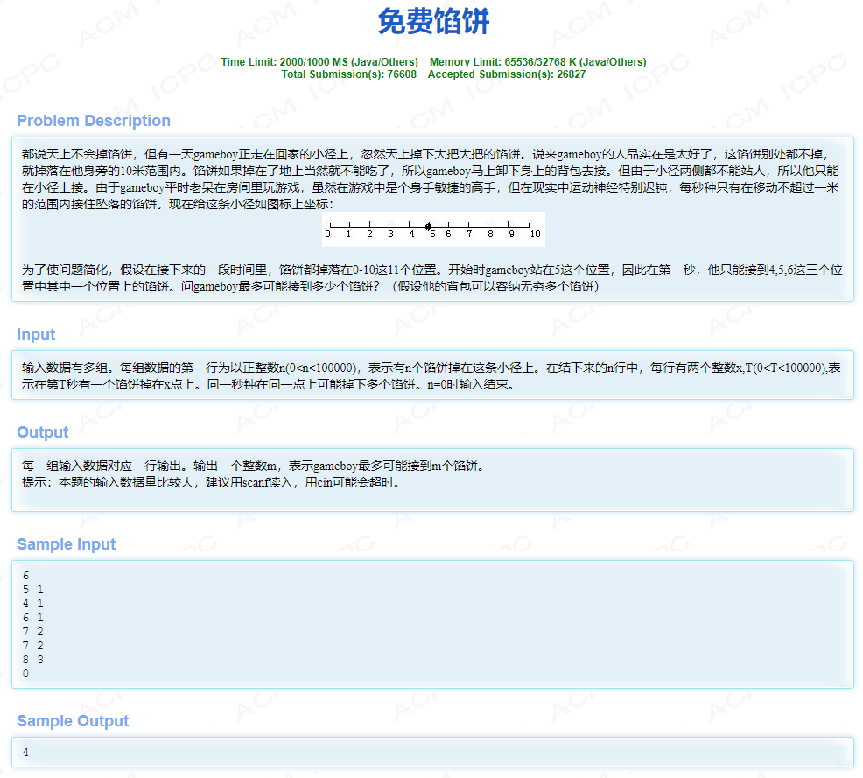Click the paragraph starting 为了使问题简化
Screen dimensions: 863x778
[x=432, y=278]
